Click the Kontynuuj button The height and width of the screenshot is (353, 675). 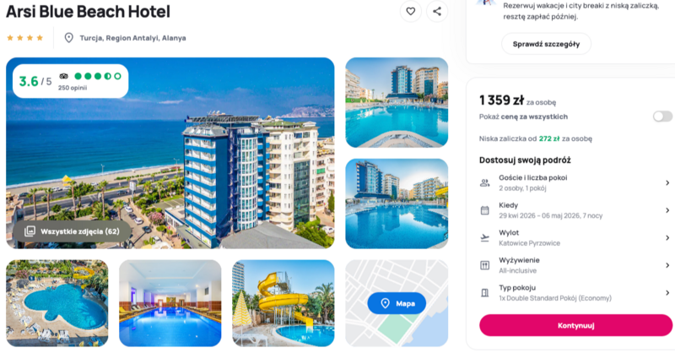(x=575, y=325)
